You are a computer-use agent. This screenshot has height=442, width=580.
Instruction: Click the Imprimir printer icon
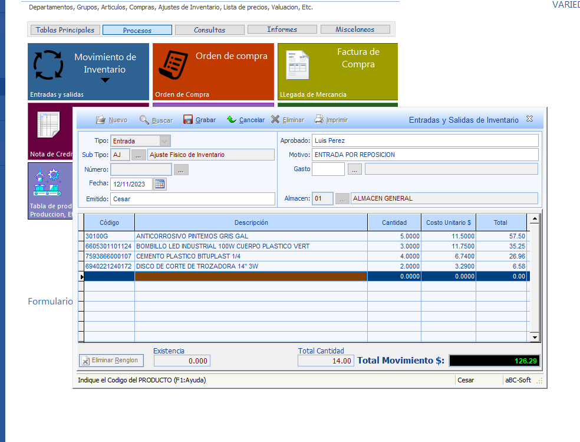319,120
